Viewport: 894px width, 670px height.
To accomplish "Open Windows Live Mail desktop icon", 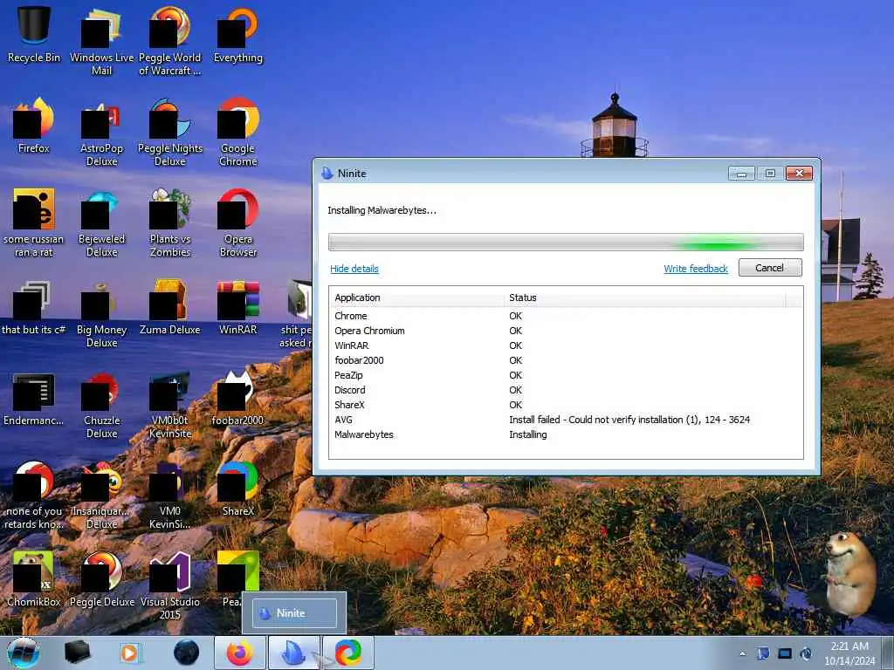I will [x=101, y=41].
